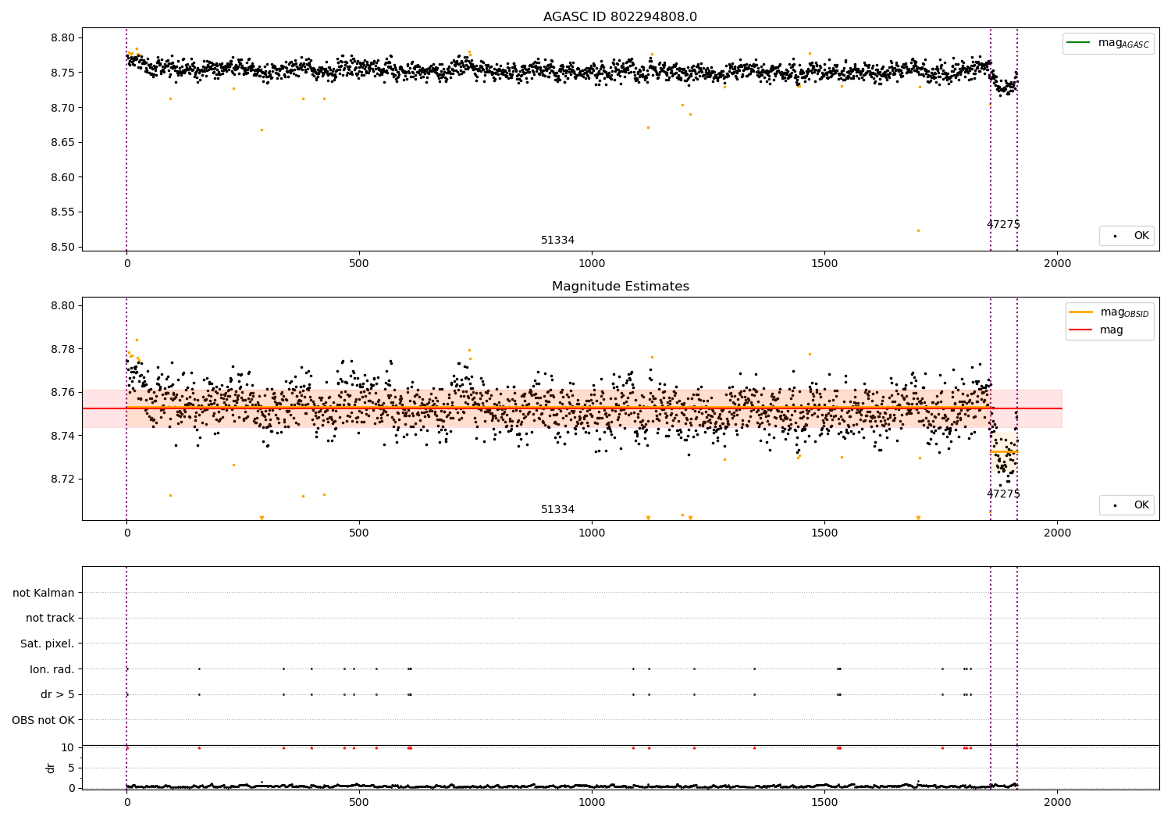The width and height of the screenshot is (1171, 820).
Task: Click the 'dr' y-axis label in bottom plot
Action: (x=51, y=768)
